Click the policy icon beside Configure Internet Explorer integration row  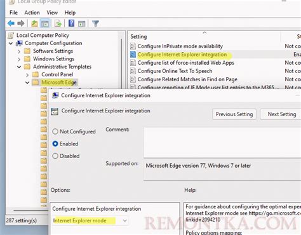coord(133,55)
